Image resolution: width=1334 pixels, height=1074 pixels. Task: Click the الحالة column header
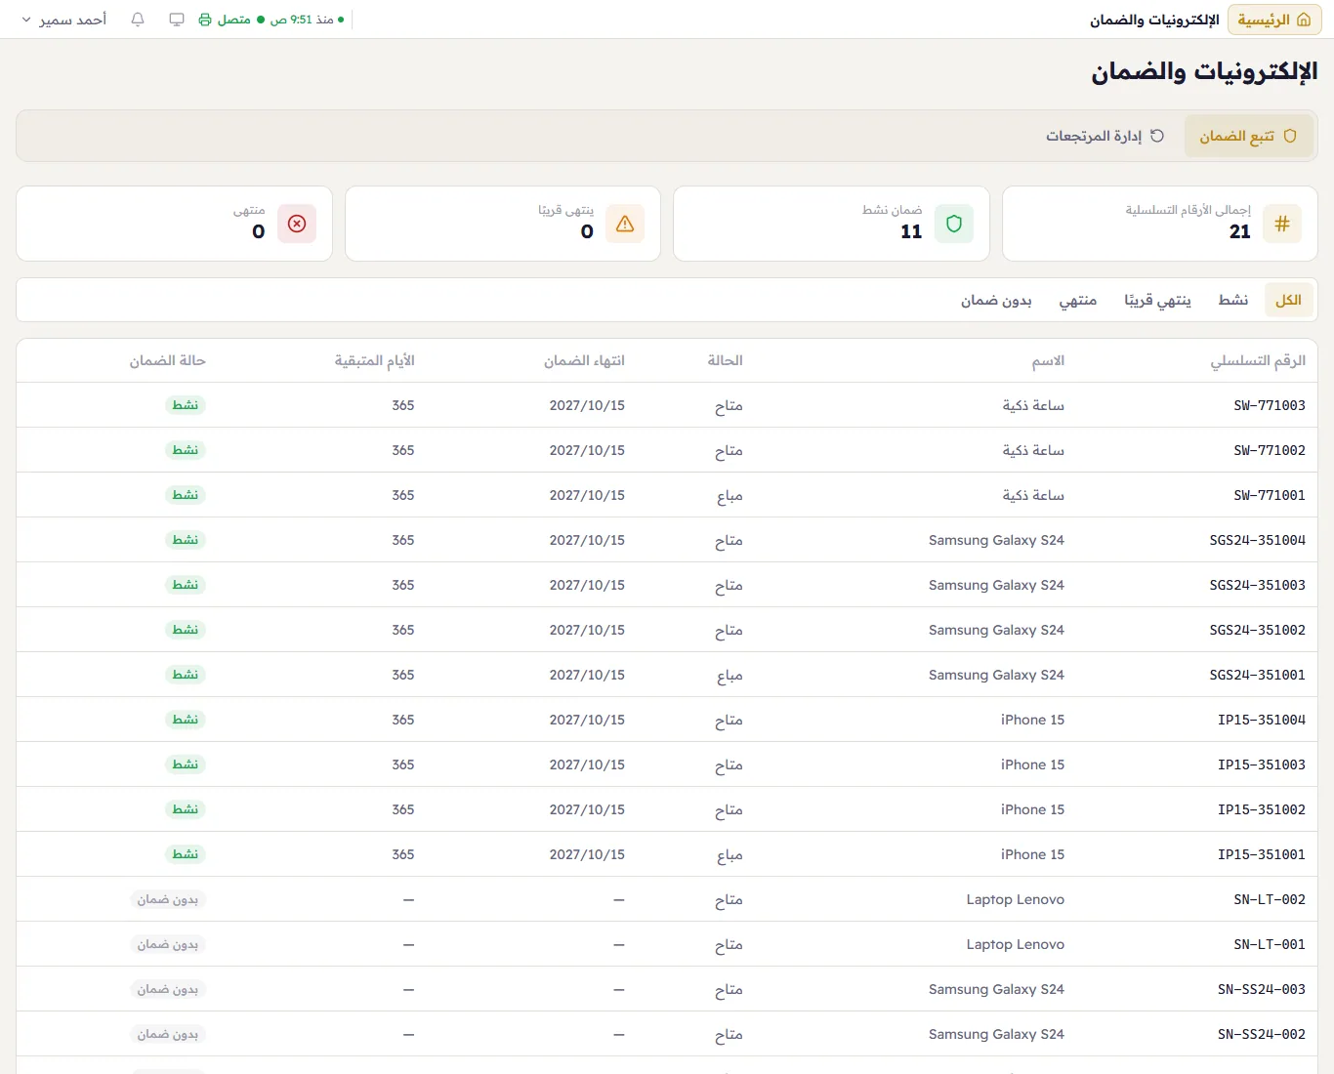(725, 361)
